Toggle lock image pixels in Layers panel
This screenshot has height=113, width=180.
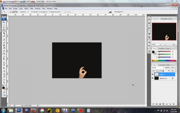click(159, 71)
